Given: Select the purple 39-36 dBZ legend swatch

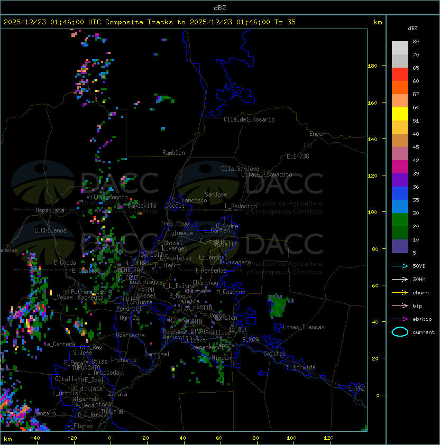Looking at the screenshot, I should click(400, 180).
